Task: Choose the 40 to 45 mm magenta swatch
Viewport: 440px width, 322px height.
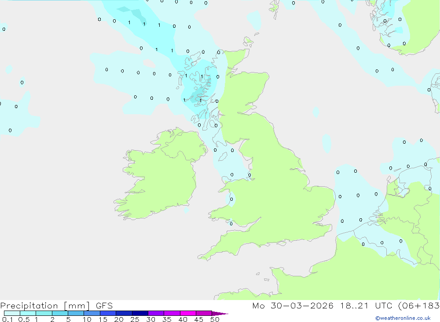Action: [x=188, y=313]
